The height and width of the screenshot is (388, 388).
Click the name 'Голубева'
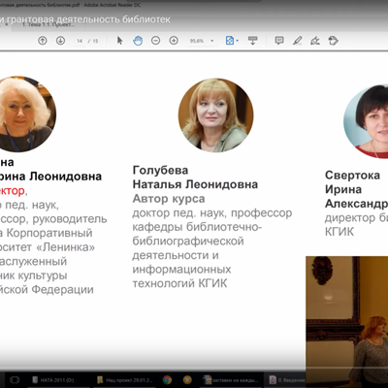[x=160, y=171]
